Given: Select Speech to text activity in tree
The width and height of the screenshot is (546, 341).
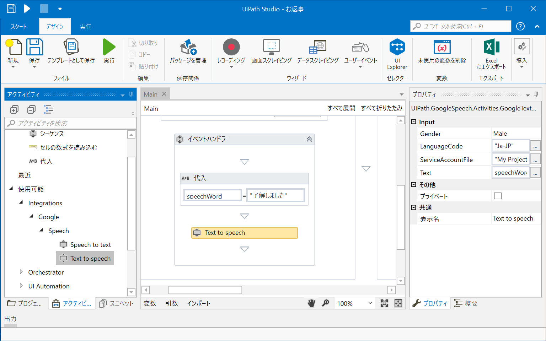Looking at the screenshot, I should [85, 244].
